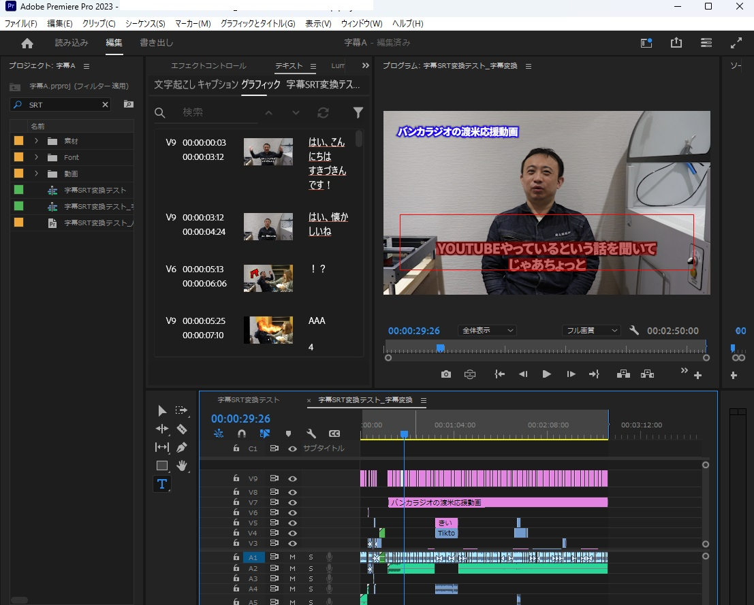This screenshot has height=605, width=754.
Task: Select the Razor tool in tools panel
Action: tap(181, 429)
